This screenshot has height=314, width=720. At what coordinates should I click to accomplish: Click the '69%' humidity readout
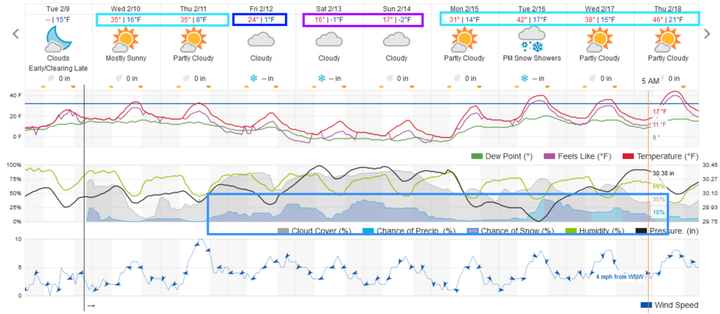[x=658, y=187]
